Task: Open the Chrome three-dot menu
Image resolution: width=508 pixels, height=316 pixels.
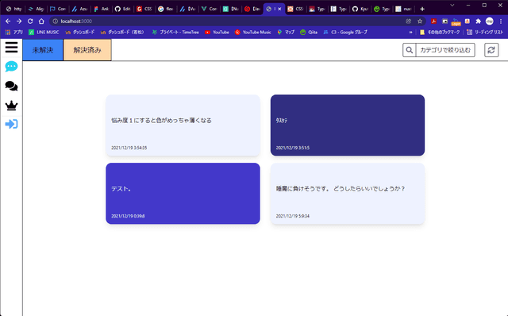Action: pyautogui.click(x=501, y=21)
